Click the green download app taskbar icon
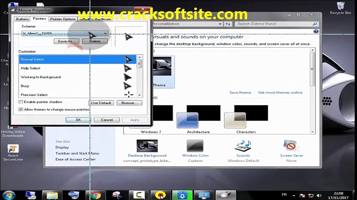Screen dimensions: 357x200 (182, 195)
